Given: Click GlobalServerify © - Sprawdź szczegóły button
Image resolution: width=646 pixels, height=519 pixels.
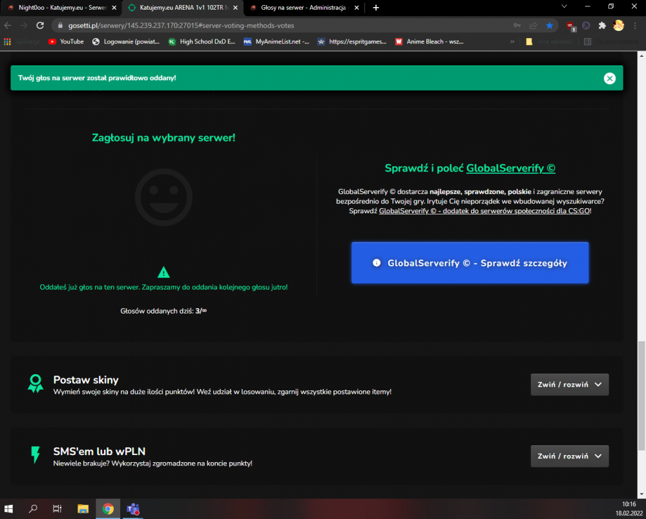Looking at the screenshot, I should [470, 263].
